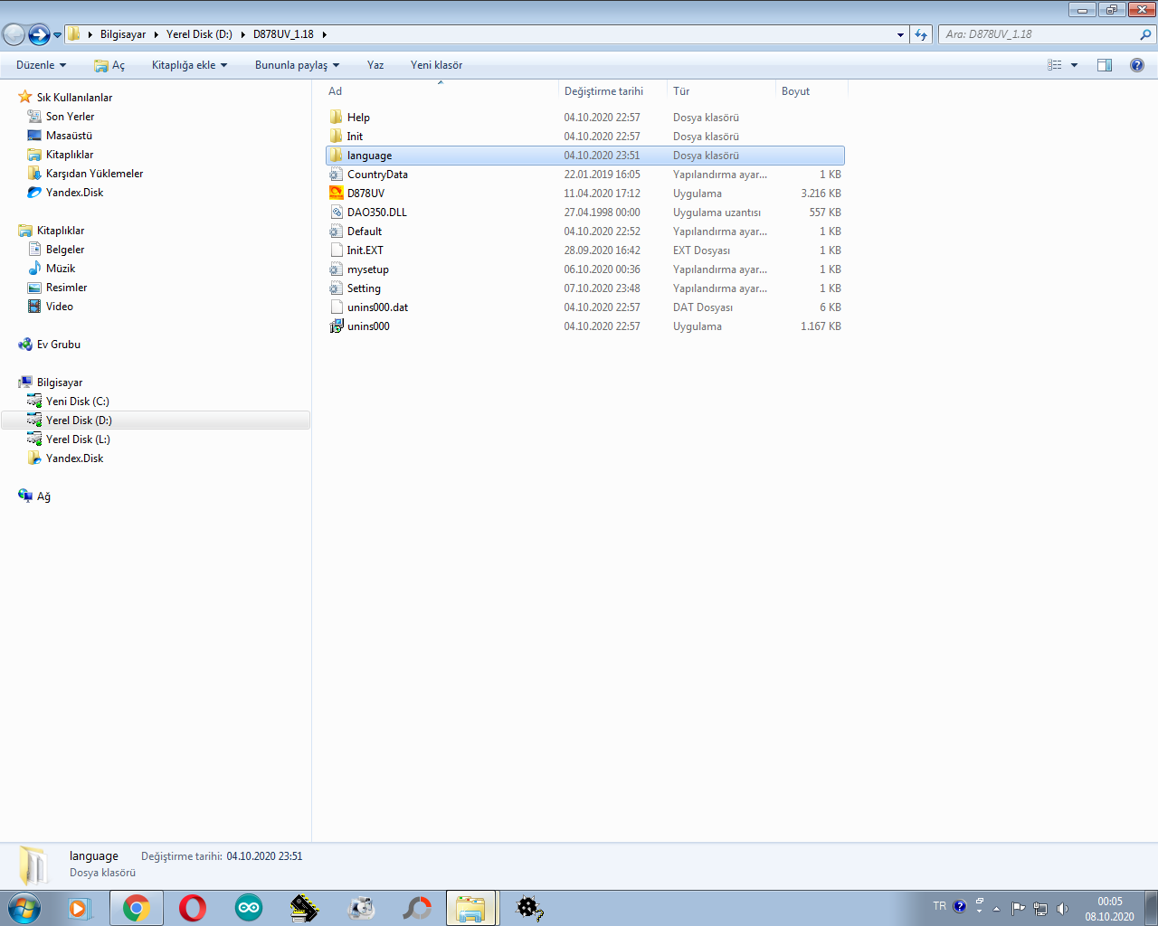Click the Forward navigation arrow
Image resolution: width=1158 pixels, height=926 pixels.
click(39, 34)
